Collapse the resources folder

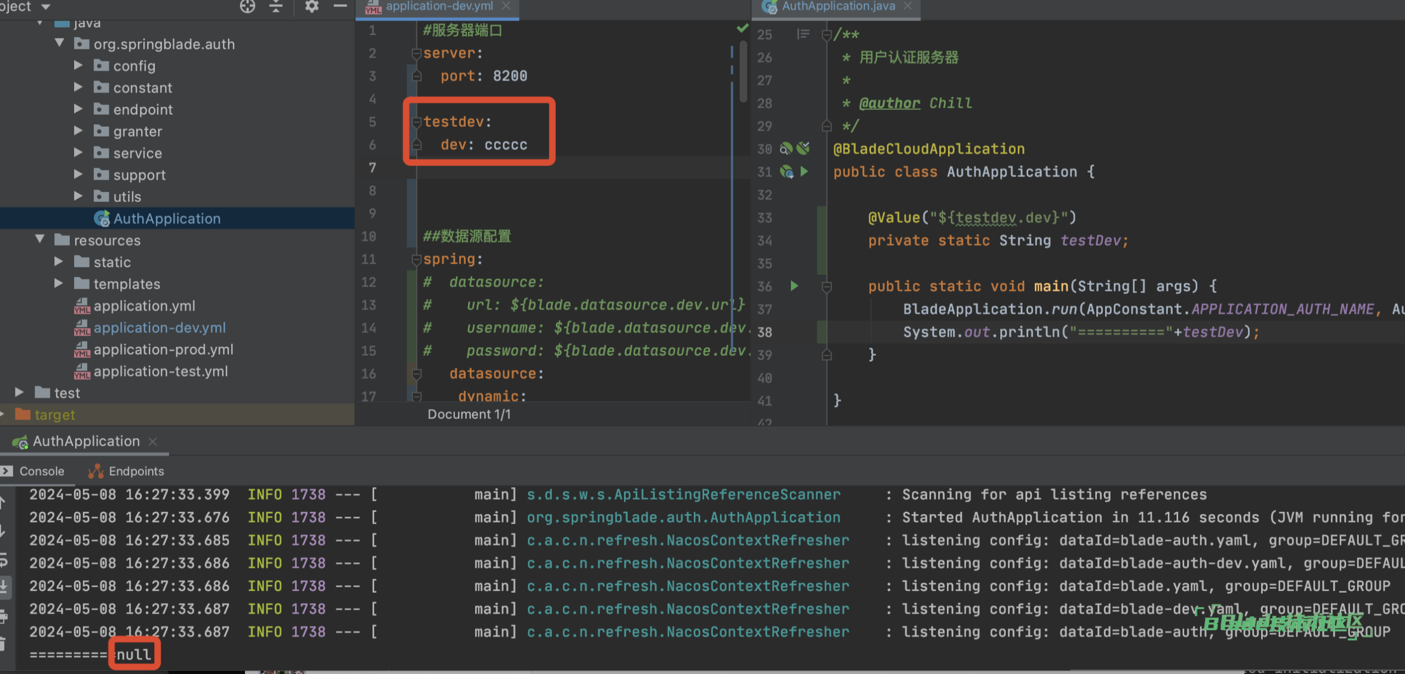[40, 239]
